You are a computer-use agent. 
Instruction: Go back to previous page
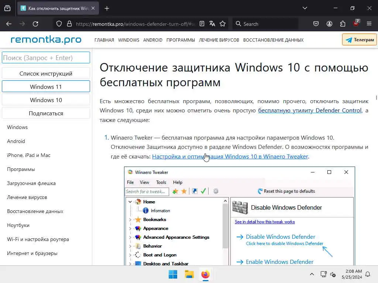point(9,24)
